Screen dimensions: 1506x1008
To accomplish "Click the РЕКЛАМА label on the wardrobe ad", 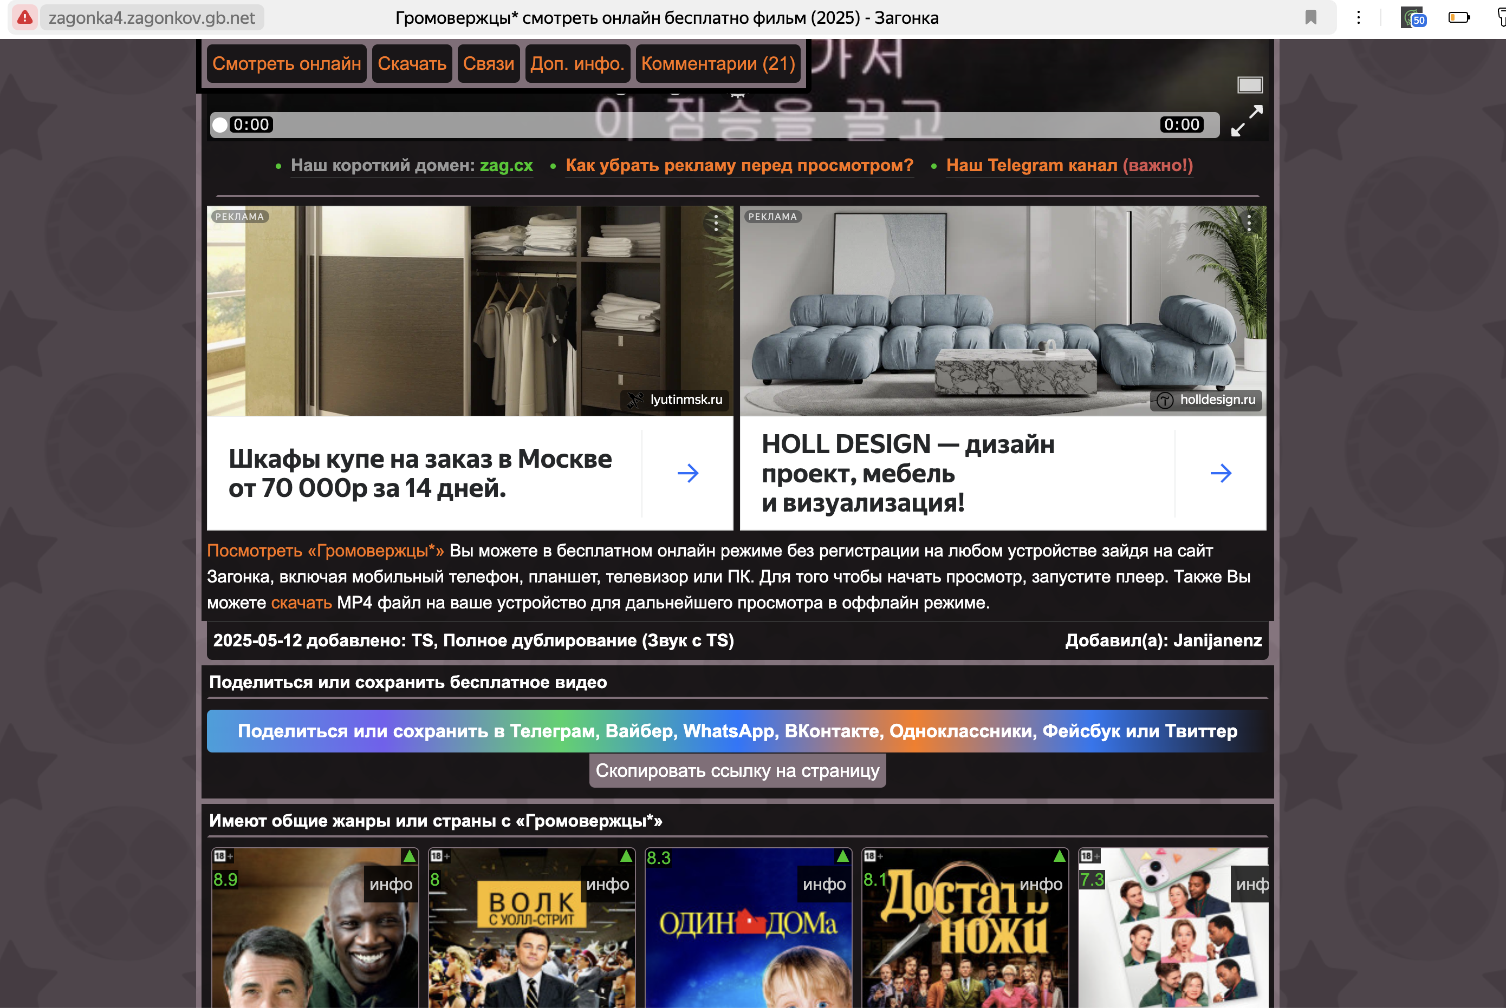I will pos(239,217).
